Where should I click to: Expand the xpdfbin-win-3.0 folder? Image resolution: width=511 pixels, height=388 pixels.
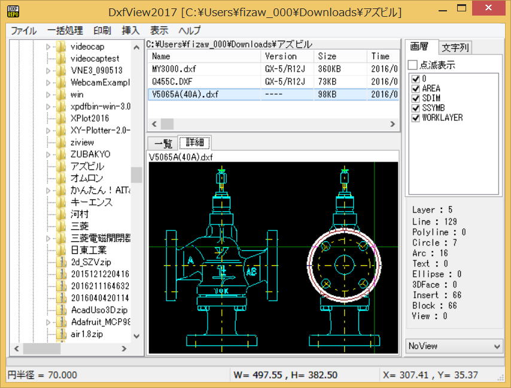pos(48,107)
